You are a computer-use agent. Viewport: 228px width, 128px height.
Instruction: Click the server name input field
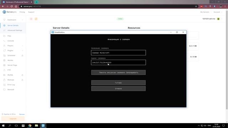[118, 53]
